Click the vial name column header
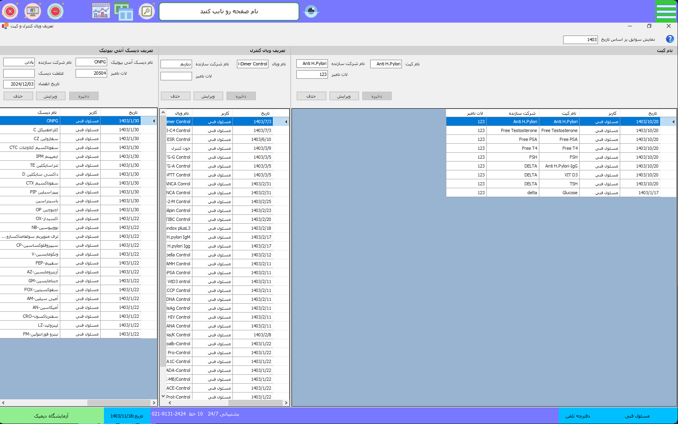678x424 pixels. tap(179, 113)
